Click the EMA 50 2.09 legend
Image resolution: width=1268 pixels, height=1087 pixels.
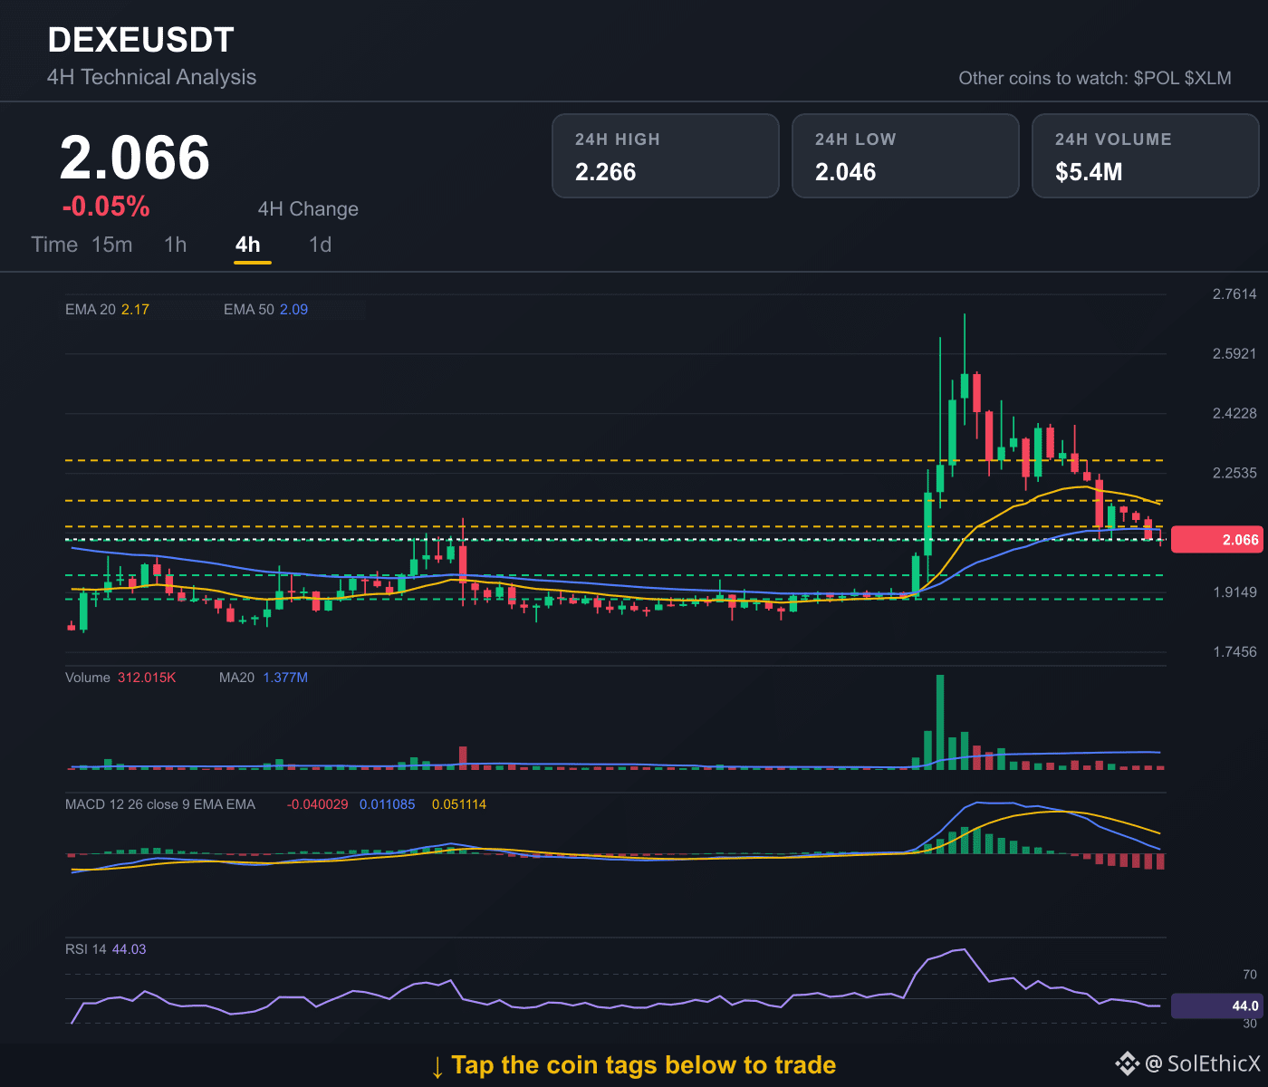click(265, 310)
